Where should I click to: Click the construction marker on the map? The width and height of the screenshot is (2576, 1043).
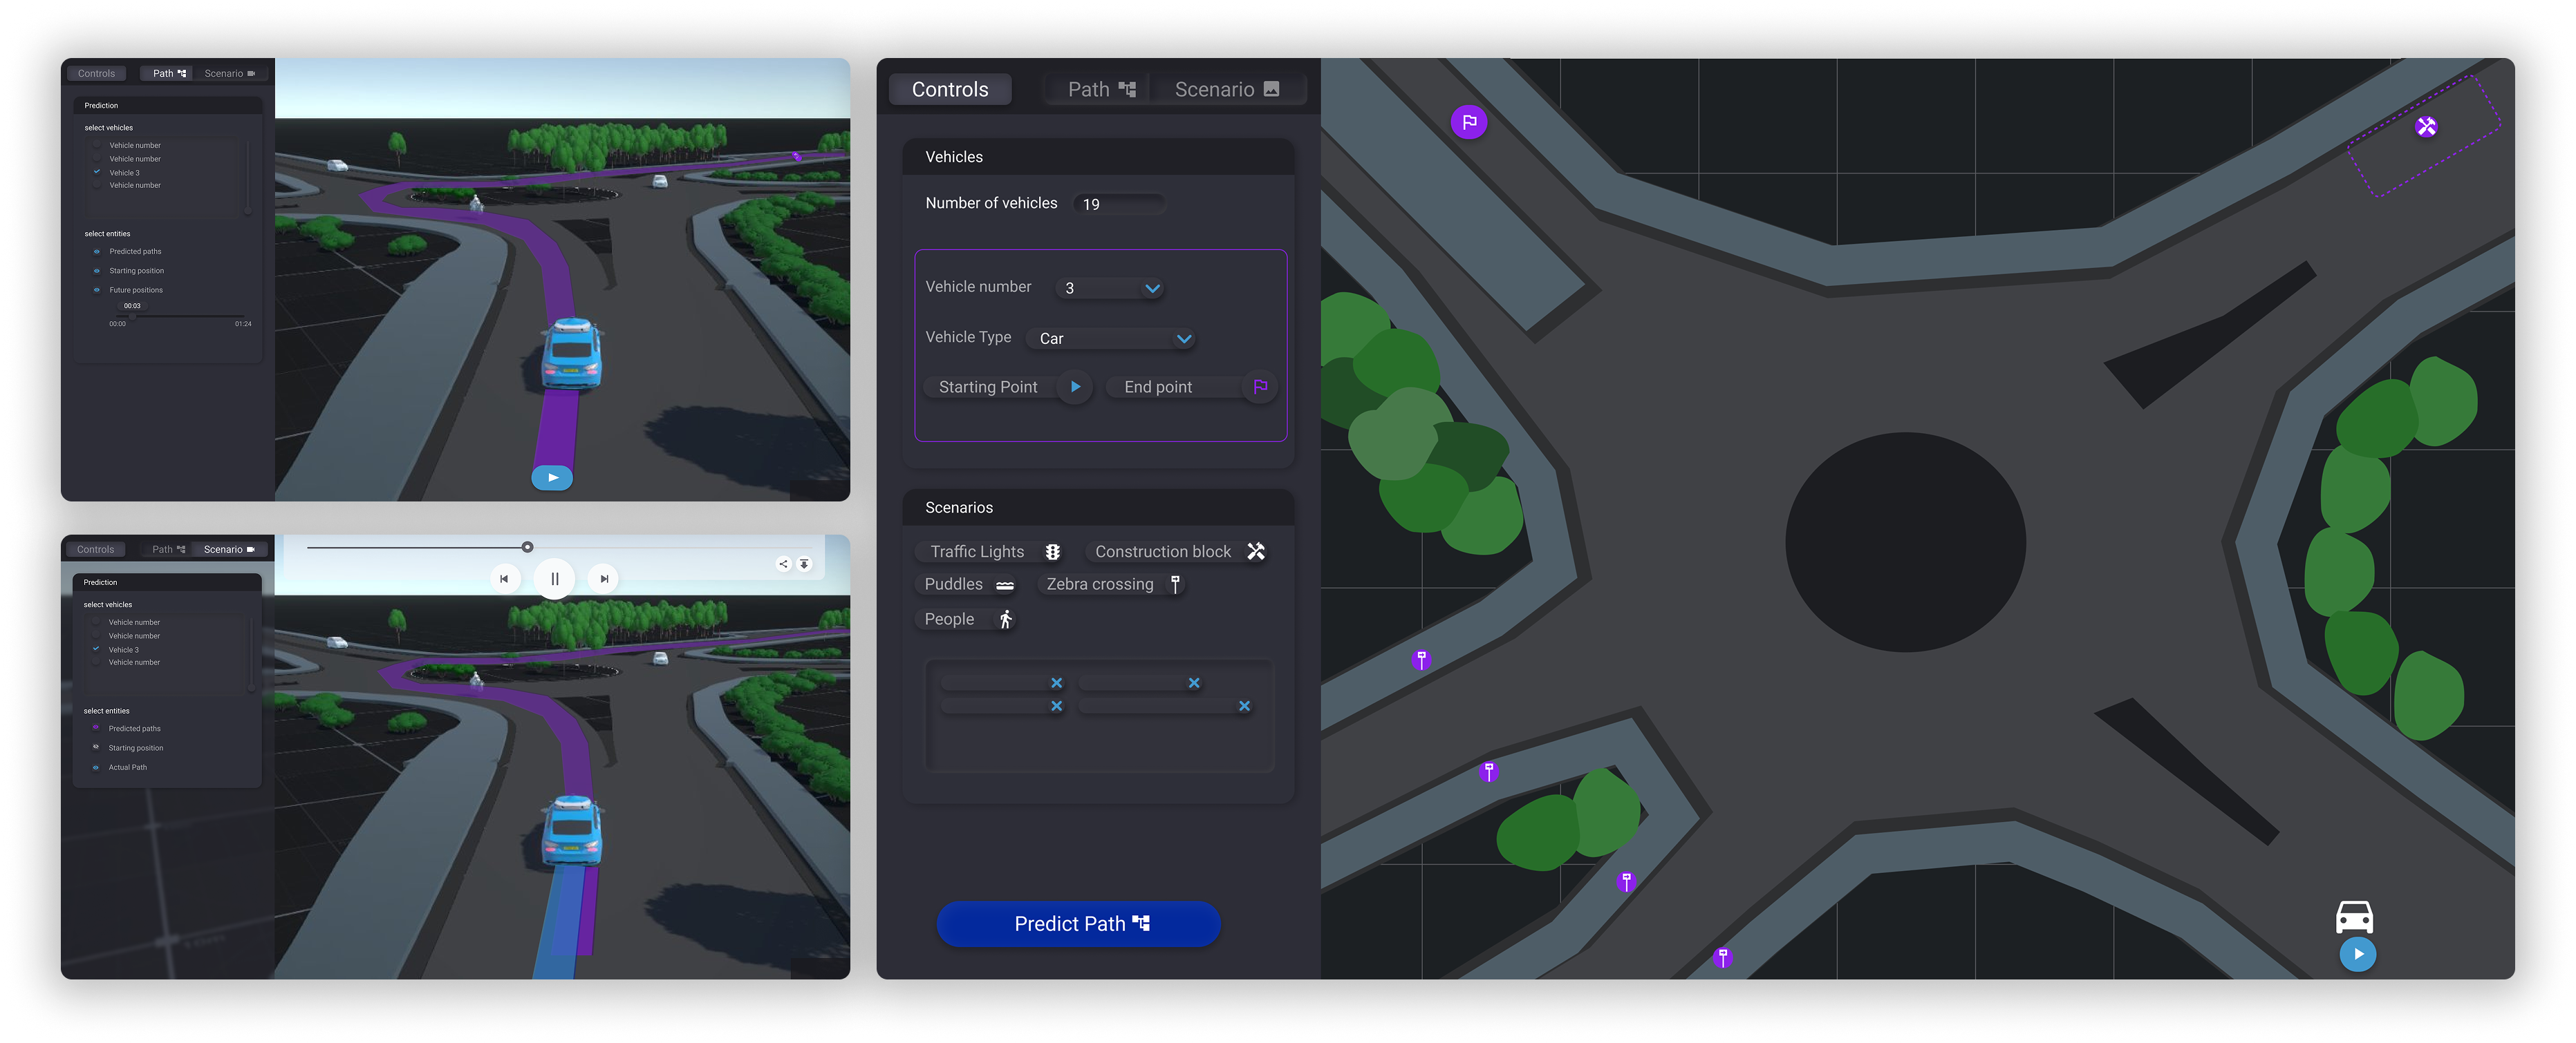tap(2425, 127)
